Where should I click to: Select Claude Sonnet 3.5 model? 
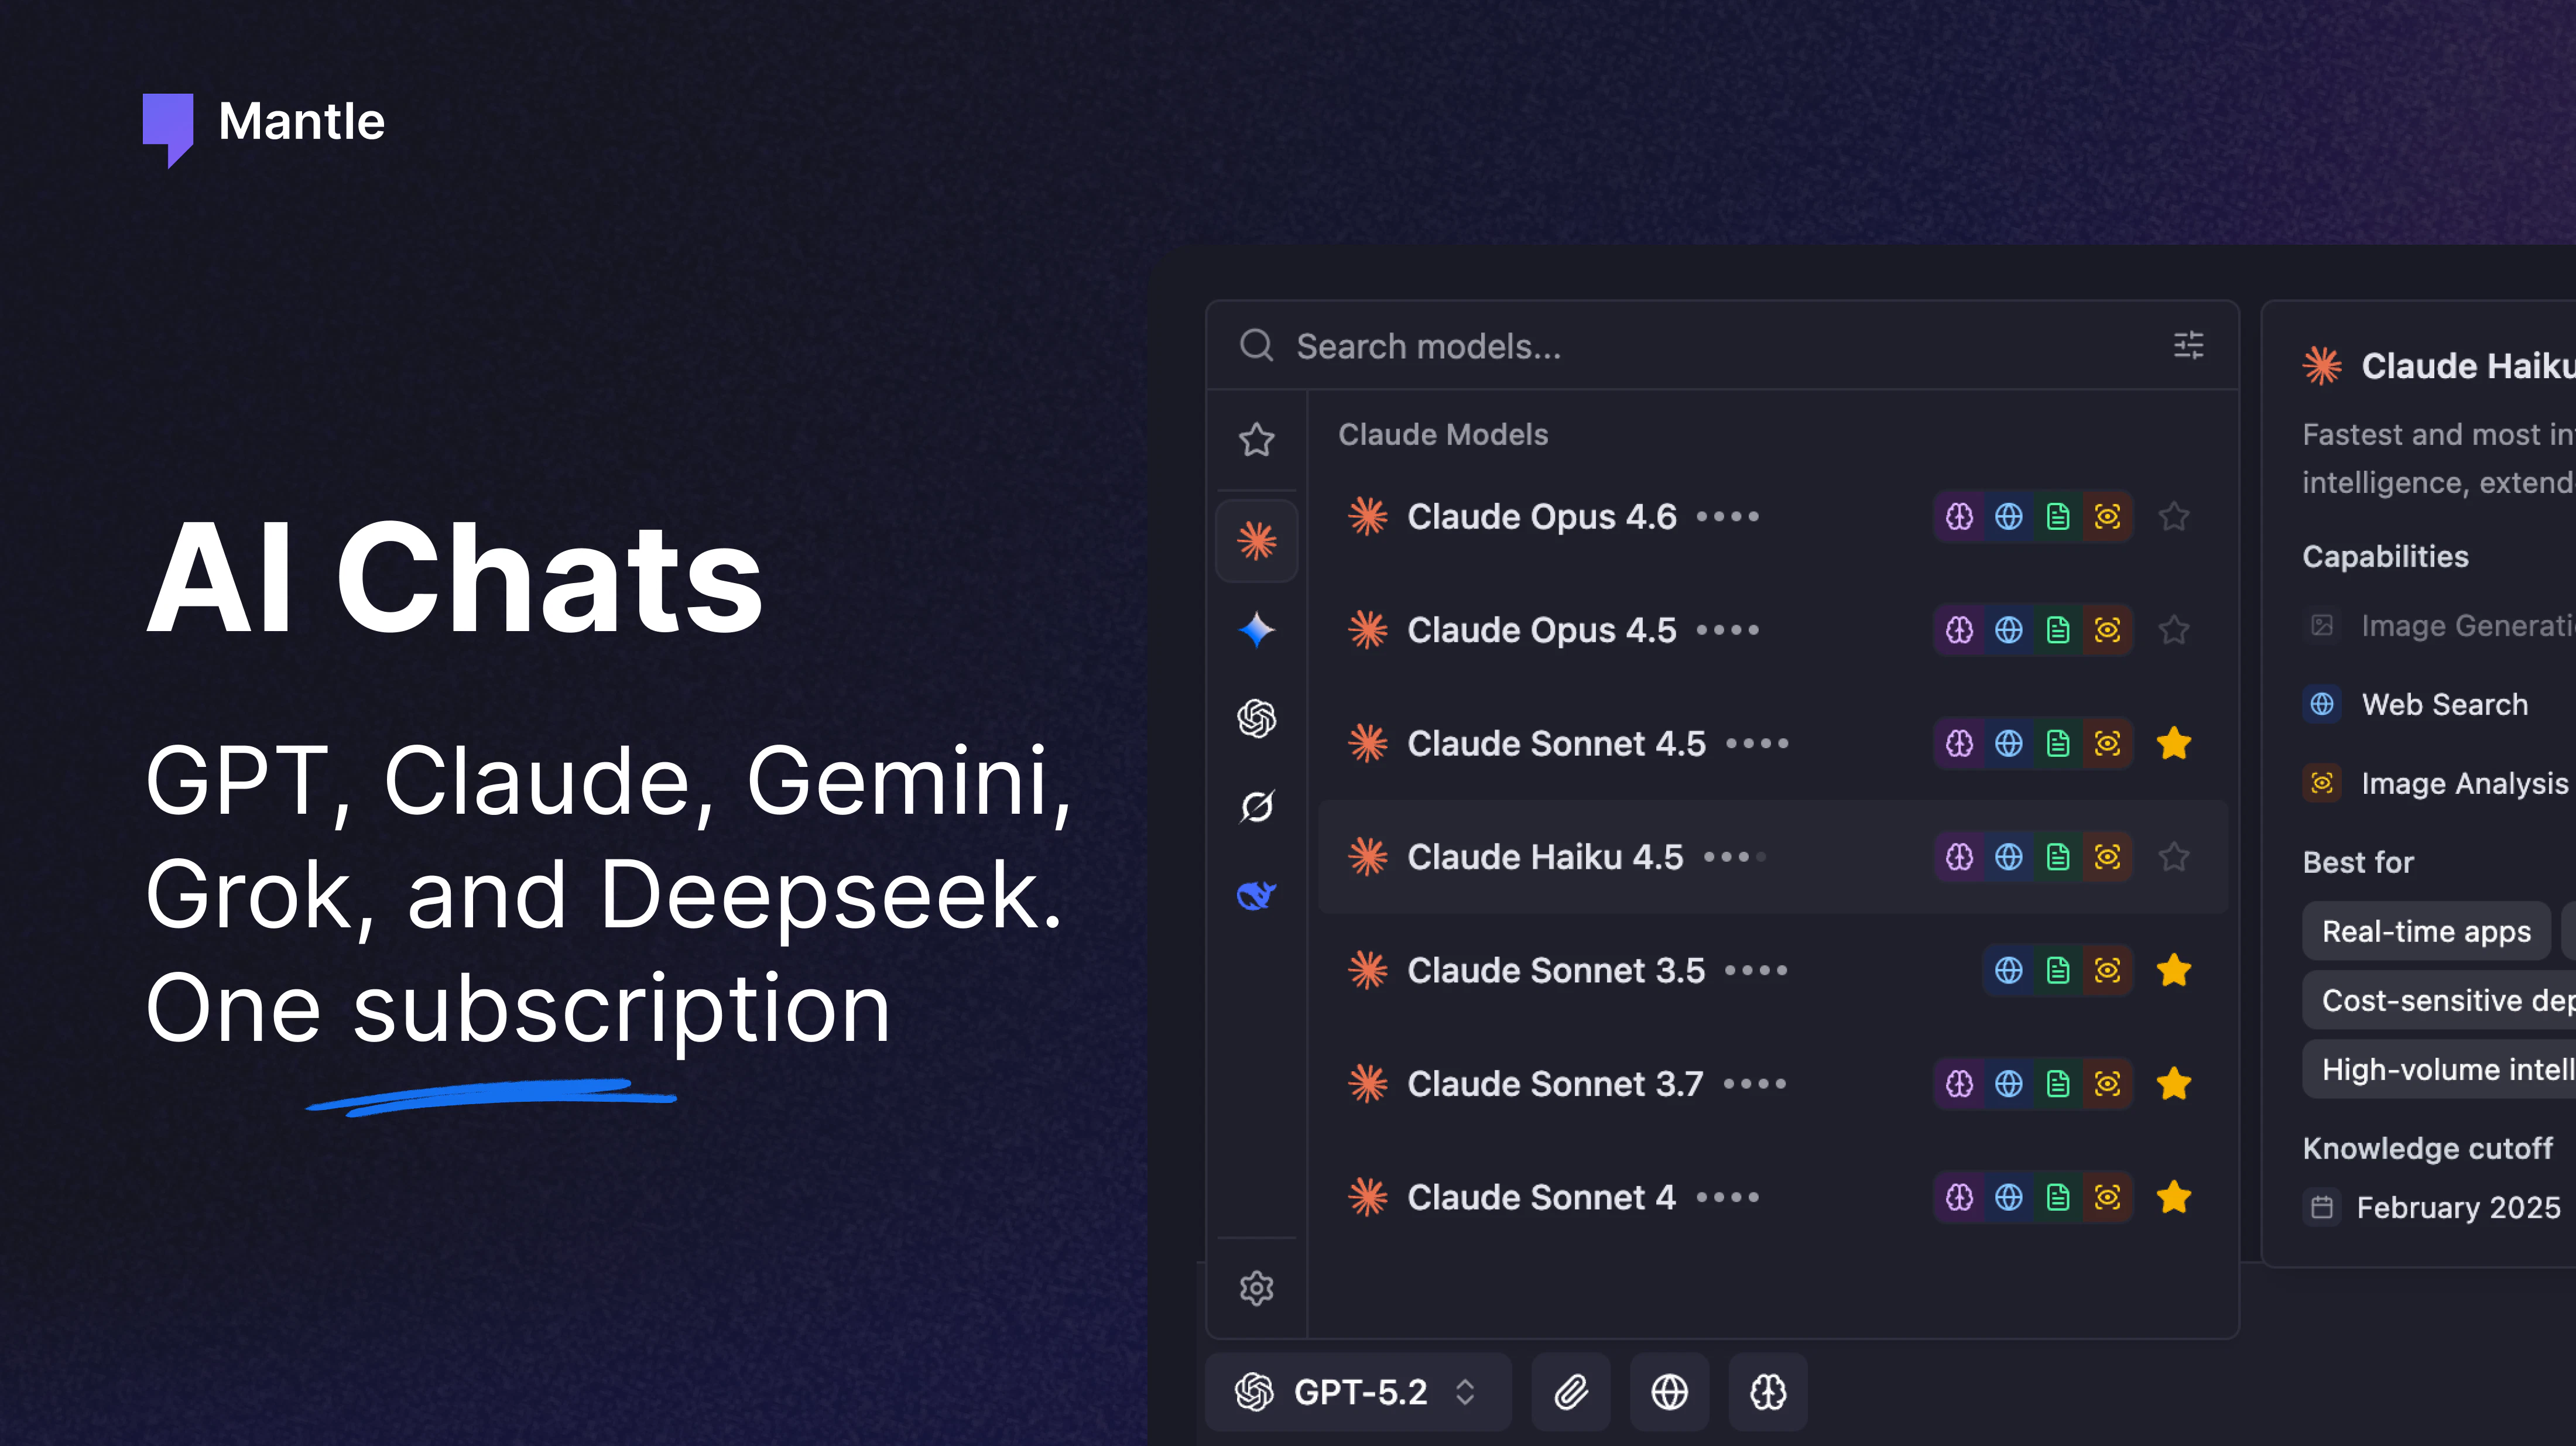coord(1772,970)
